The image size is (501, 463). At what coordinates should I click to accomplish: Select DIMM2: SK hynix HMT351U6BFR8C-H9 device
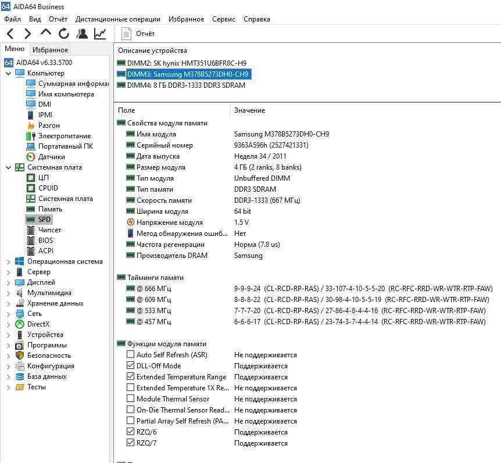182,63
